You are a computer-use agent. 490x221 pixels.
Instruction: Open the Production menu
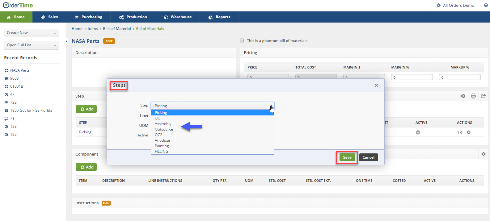133,17
